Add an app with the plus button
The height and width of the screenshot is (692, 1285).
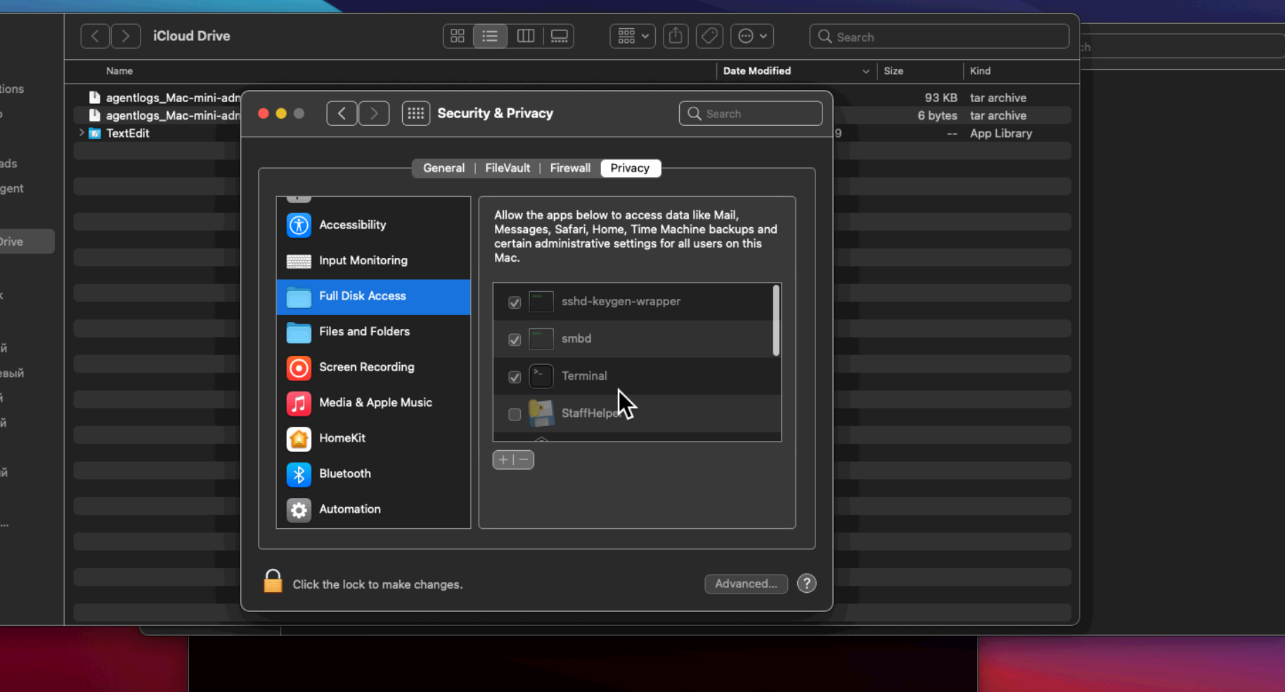(503, 459)
